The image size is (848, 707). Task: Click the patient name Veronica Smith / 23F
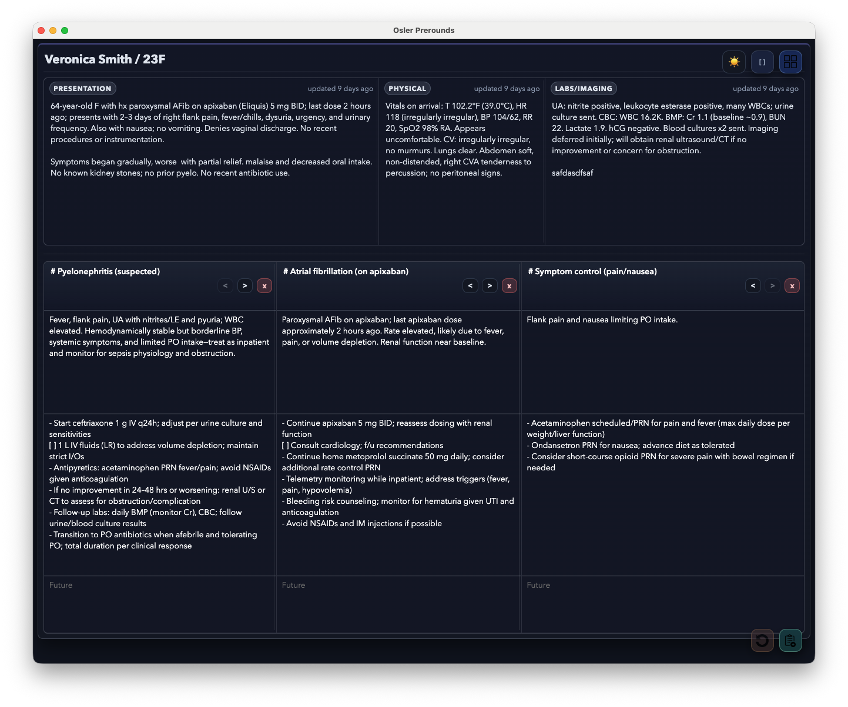(x=105, y=59)
